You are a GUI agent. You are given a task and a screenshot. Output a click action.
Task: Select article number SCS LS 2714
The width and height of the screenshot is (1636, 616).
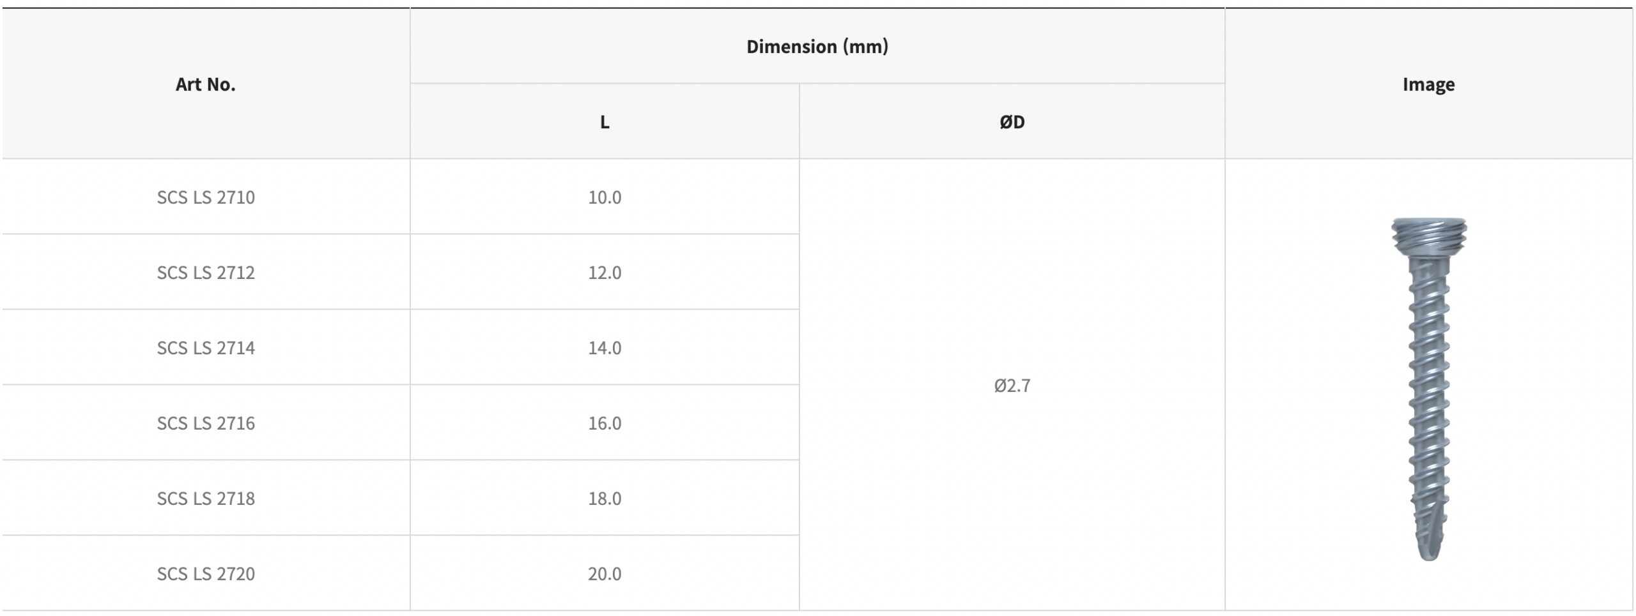[x=206, y=348]
